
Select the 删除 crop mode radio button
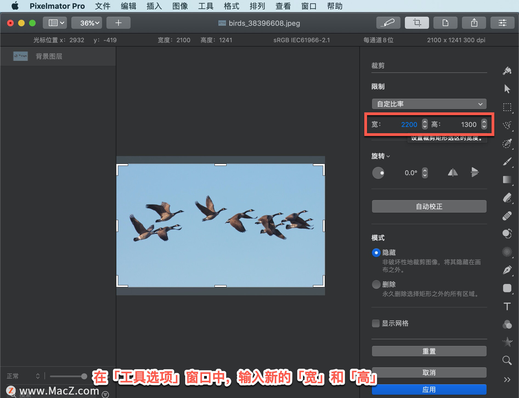click(x=376, y=284)
